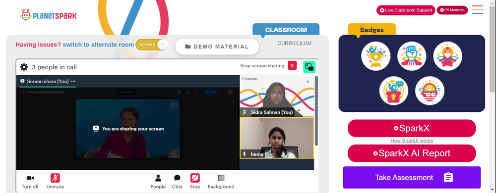This screenshot has height=193, width=496.
Task: Click the meditating guru badge
Action: click(447, 56)
